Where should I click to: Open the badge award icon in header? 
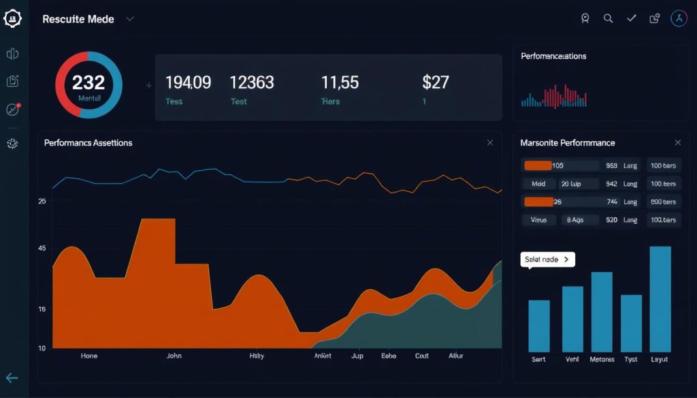[585, 19]
